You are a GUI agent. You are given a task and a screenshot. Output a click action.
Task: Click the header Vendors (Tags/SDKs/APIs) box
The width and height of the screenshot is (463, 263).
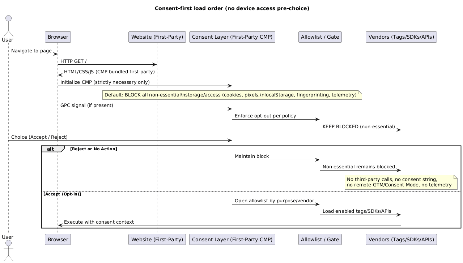[401, 37]
